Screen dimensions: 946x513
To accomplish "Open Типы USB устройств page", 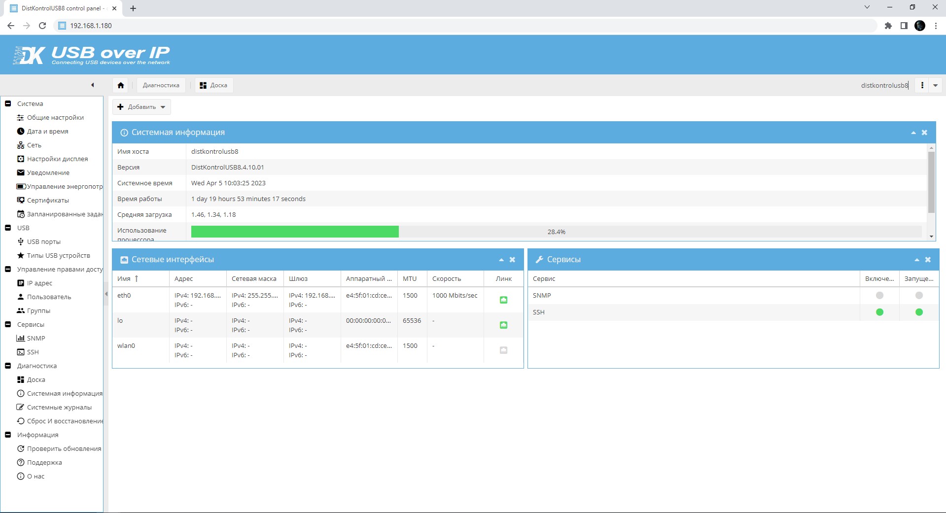I will point(58,255).
